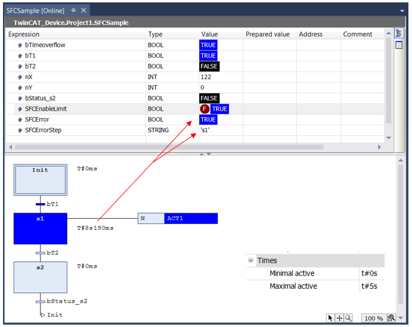Click the N qualifier of action ACT1
Viewport: 412px width, 327px height.
click(151, 219)
